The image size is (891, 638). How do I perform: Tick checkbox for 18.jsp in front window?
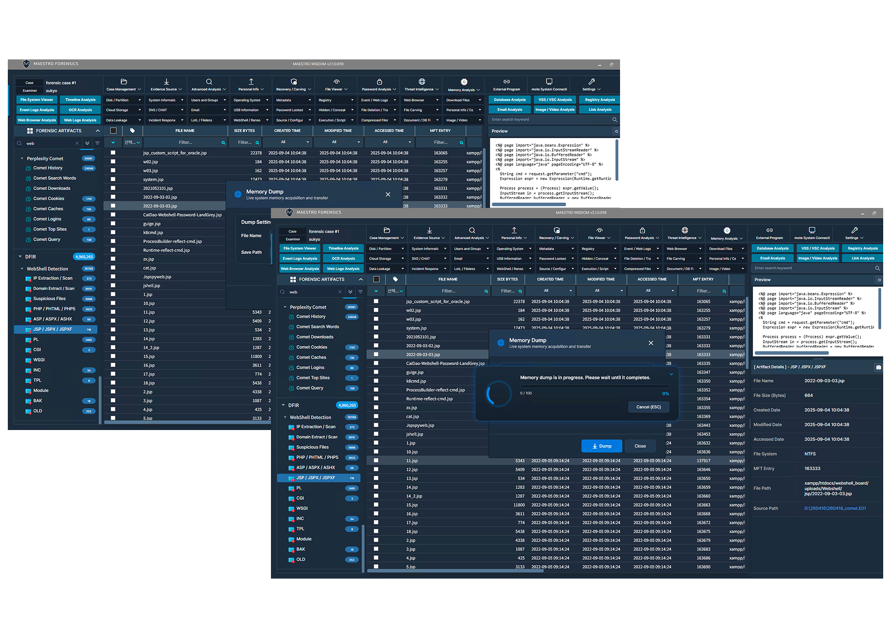point(376,532)
